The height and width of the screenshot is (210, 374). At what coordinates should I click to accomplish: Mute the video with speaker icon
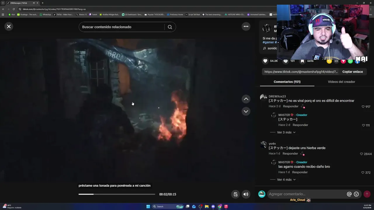(246, 194)
